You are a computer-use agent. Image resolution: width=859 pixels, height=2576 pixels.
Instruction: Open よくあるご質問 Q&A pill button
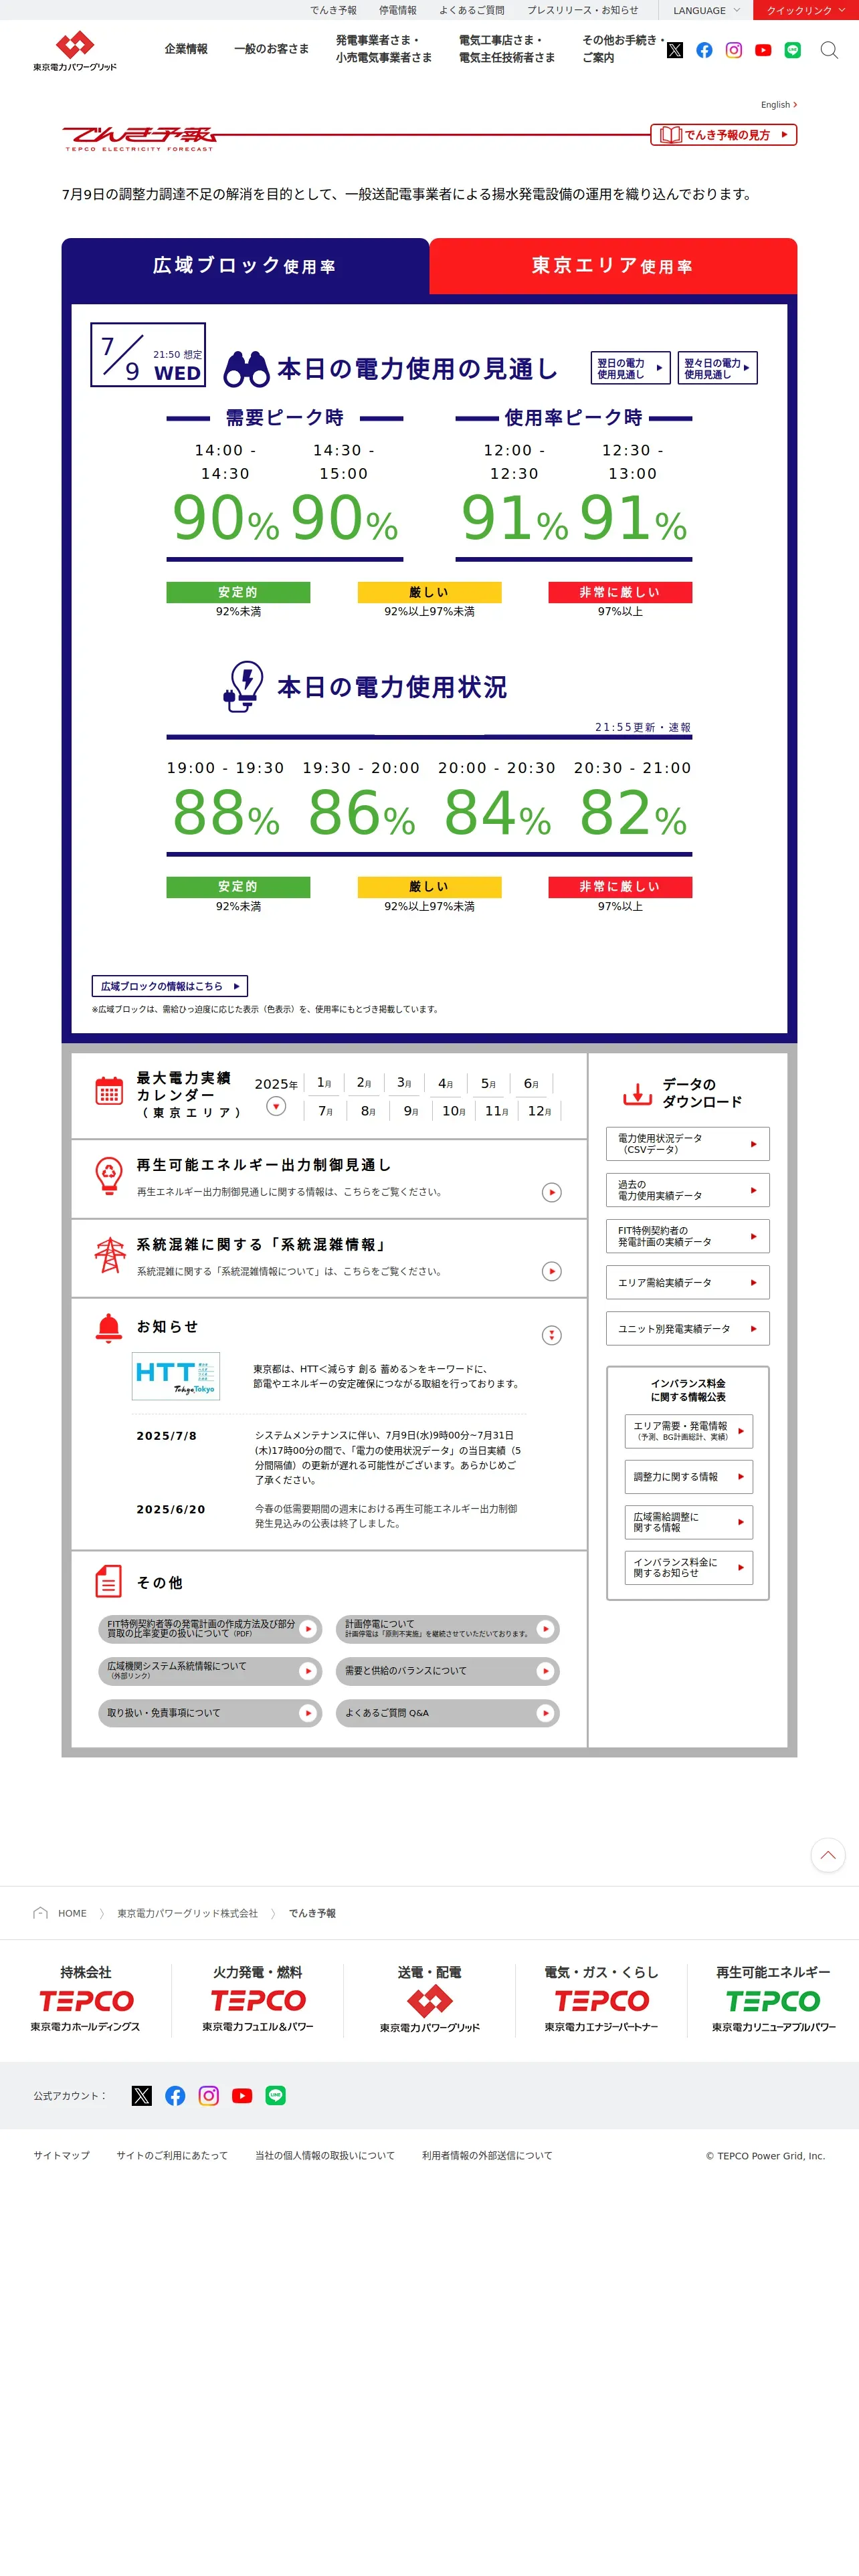[x=447, y=1713]
